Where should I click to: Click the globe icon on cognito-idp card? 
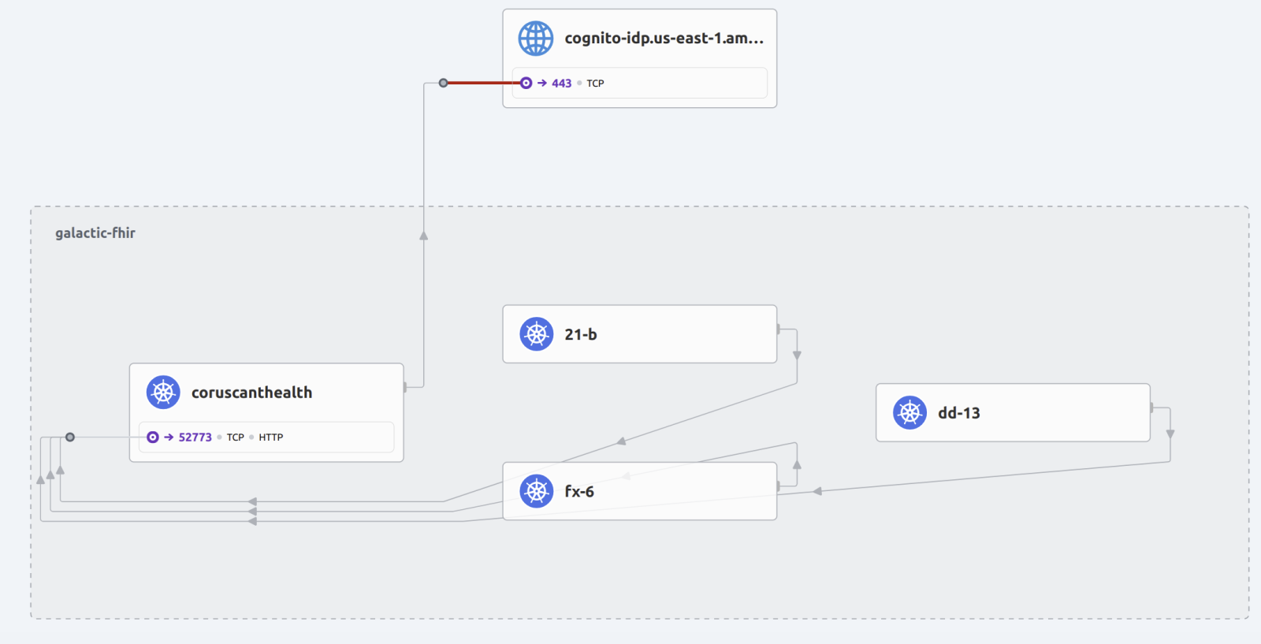coord(535,39)
